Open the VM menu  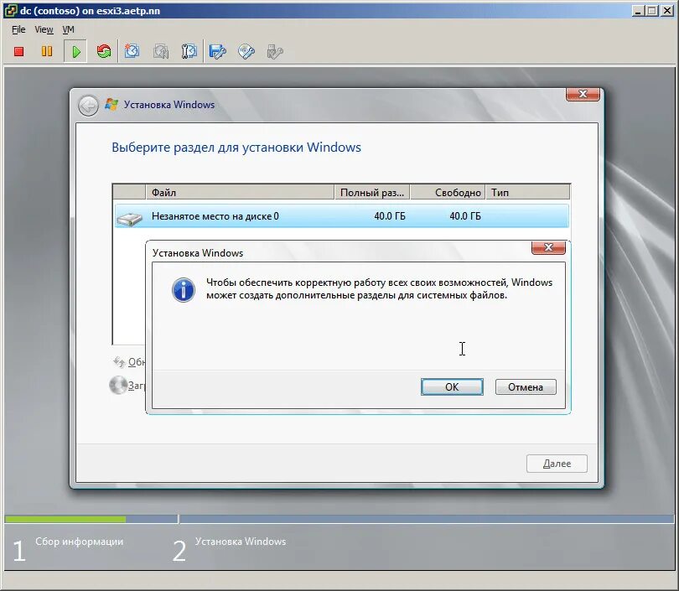[69, 29]
